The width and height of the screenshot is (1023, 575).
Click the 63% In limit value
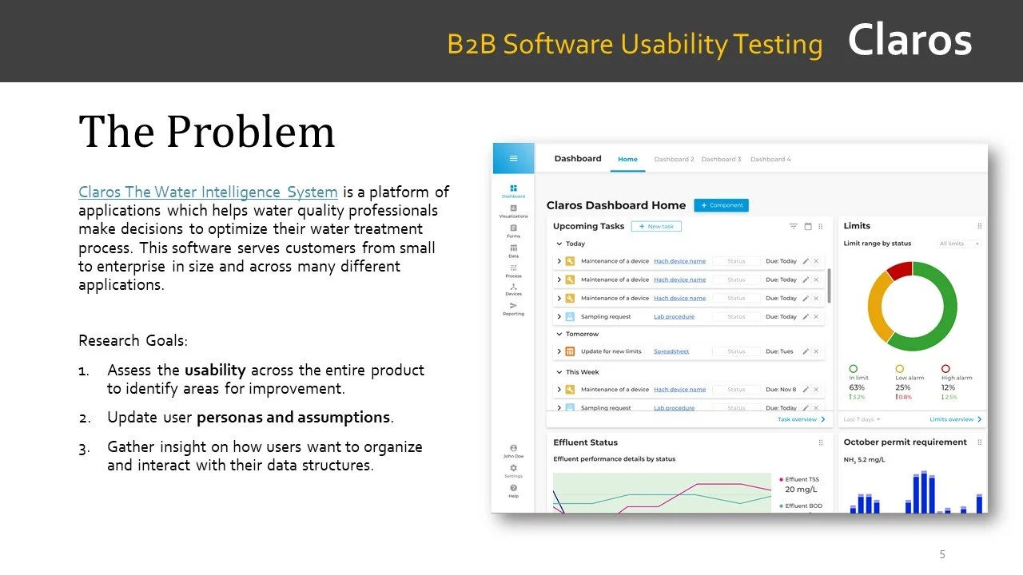(857, 387)
